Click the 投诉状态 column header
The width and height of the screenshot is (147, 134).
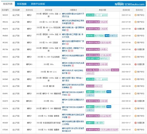[139, 10]
